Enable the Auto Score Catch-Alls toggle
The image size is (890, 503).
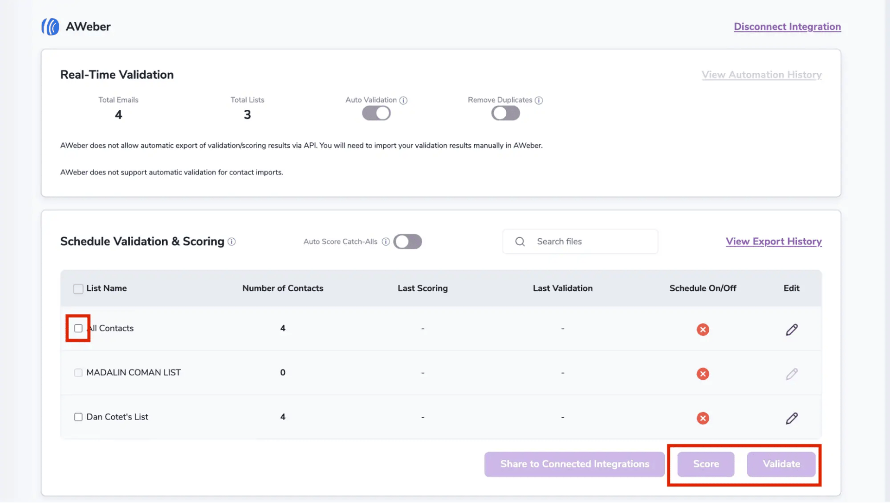click(407, 241)
